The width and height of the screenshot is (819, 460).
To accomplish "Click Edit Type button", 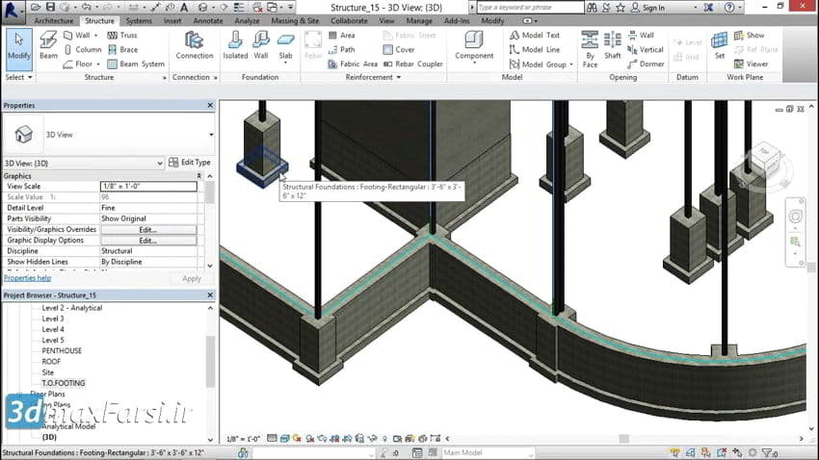I will [190, 163].
